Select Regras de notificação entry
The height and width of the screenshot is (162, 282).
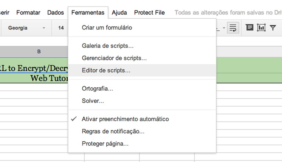(113, 132)
